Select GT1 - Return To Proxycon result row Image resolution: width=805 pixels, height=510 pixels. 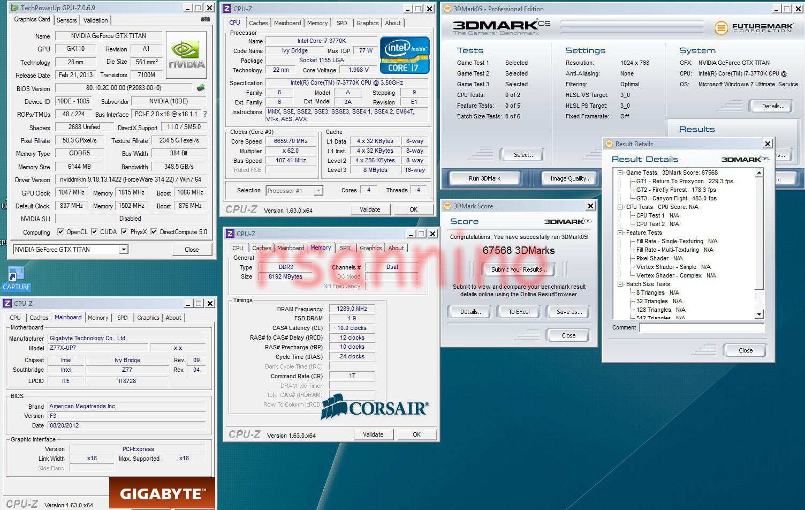(684, 181)
